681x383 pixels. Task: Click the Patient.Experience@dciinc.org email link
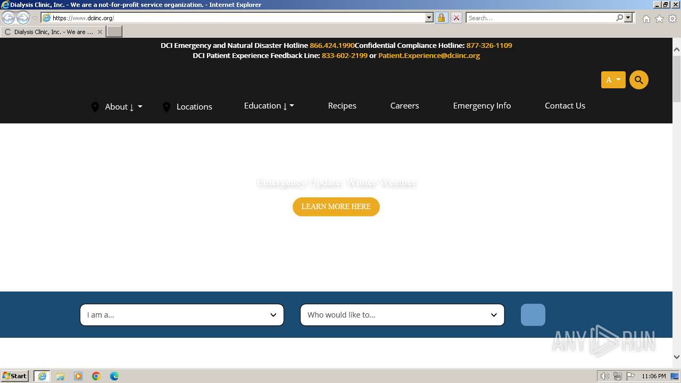click(429, 56)
